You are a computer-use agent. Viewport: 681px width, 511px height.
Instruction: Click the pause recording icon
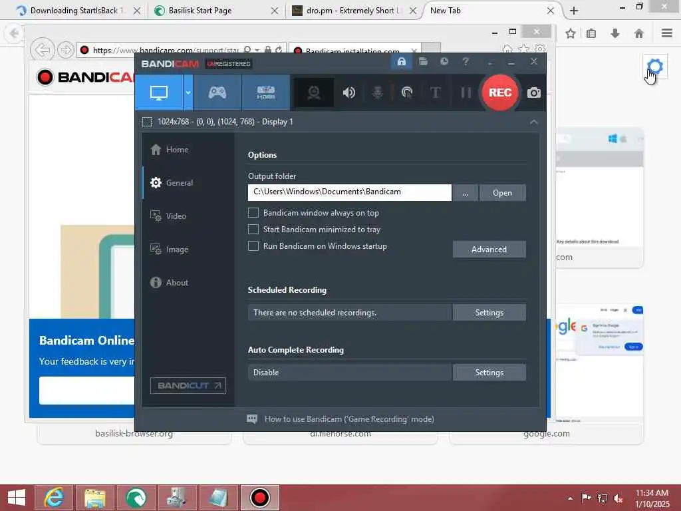(466, 92)
